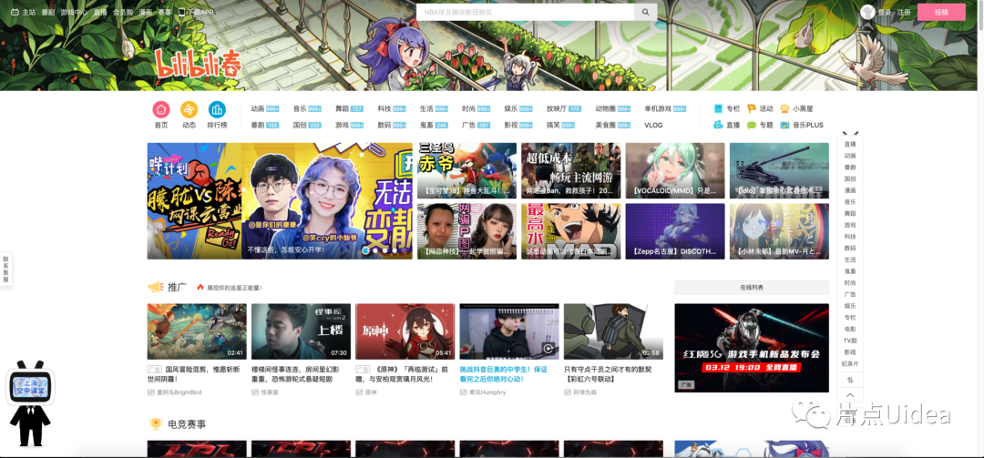Click the back-to-top chevron in side navigation
This screenshot has height=458, width=984.
tap(850, 395)
